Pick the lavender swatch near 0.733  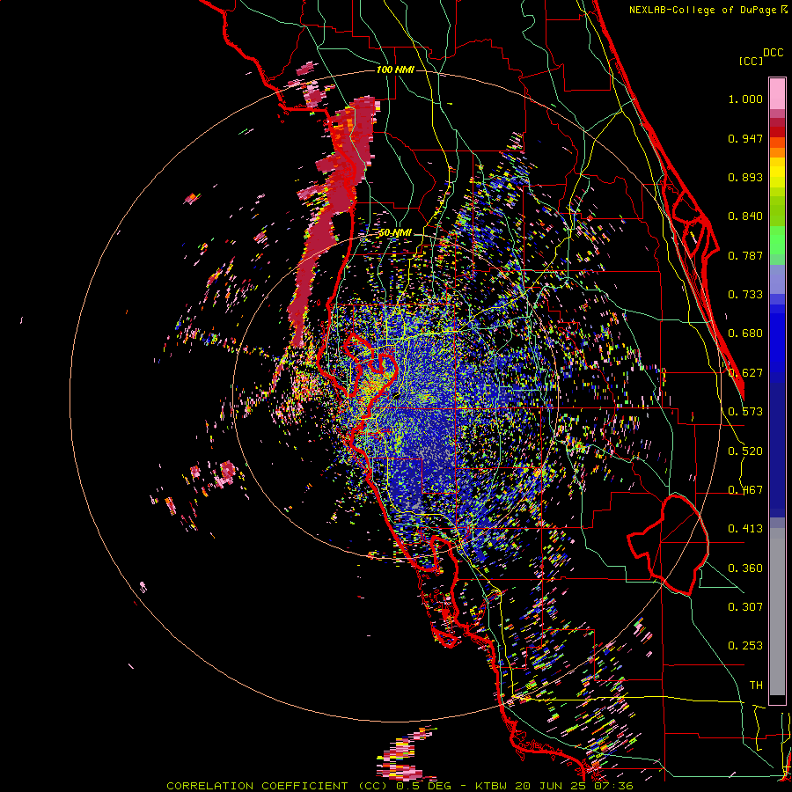[777, 279]
